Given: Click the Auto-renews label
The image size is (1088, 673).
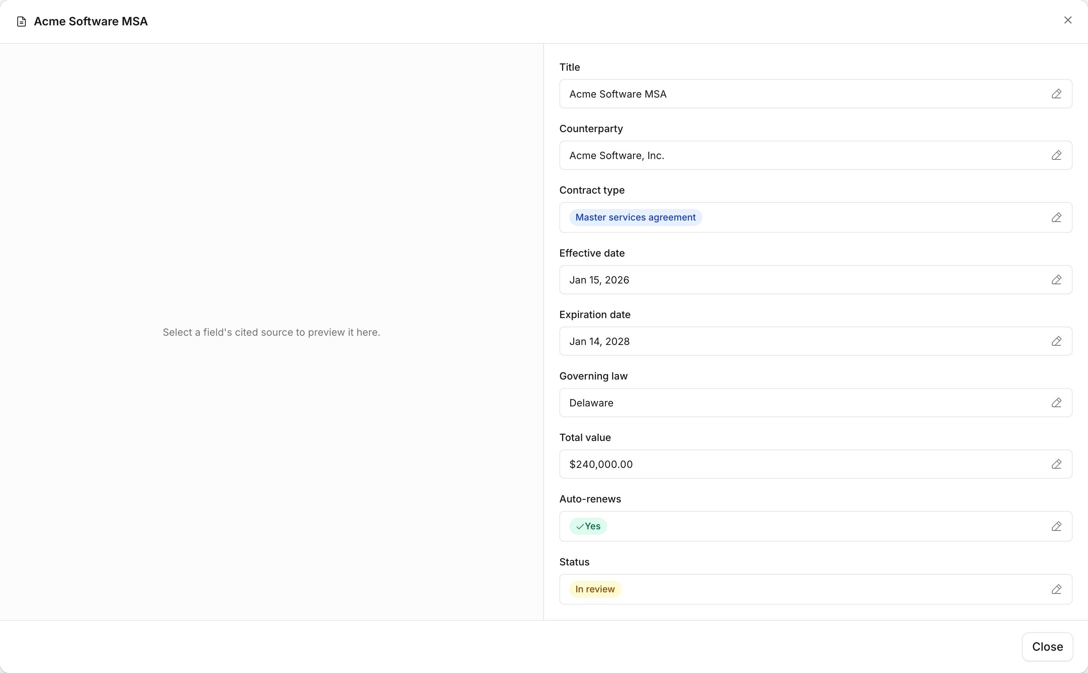Looking at the screenshot, I should [x=590, y=499].
